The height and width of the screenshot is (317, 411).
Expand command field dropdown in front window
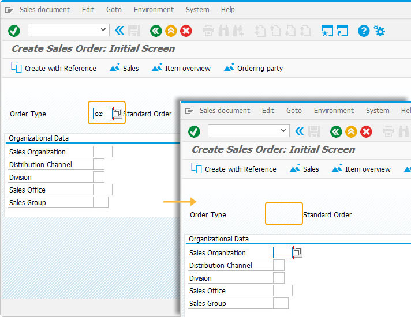point(283,130)
